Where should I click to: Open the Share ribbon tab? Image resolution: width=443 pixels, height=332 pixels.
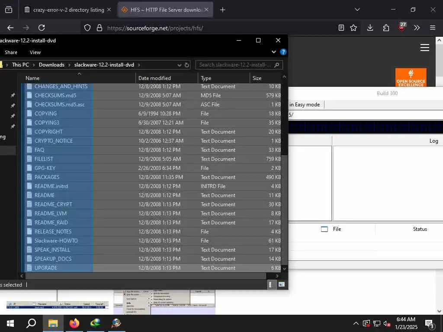(11, 52)
